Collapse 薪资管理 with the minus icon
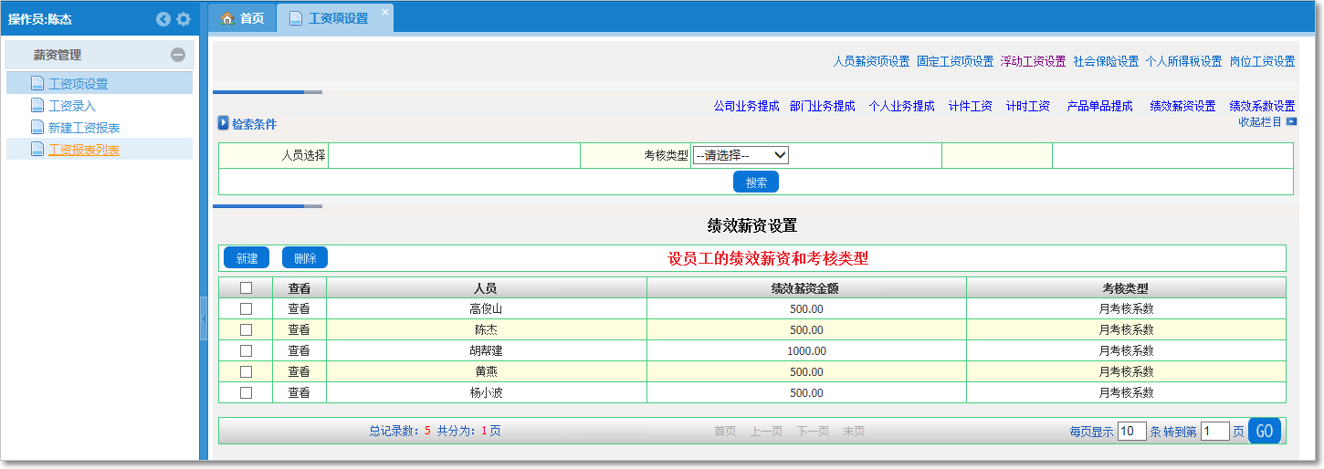 (x=178, y=55)
